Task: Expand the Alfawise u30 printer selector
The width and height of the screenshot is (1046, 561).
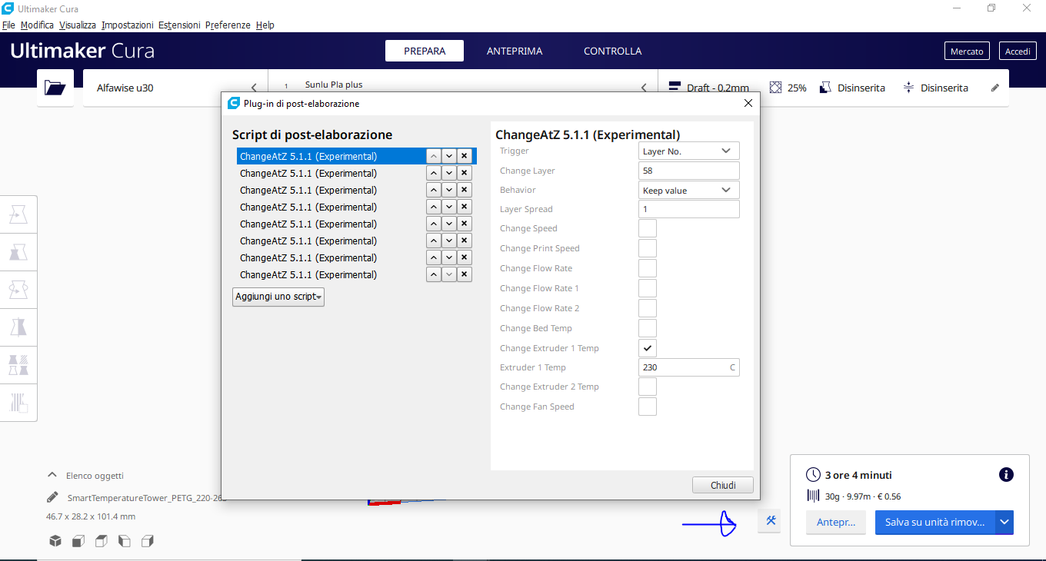Action: click(x=175, y=88)
